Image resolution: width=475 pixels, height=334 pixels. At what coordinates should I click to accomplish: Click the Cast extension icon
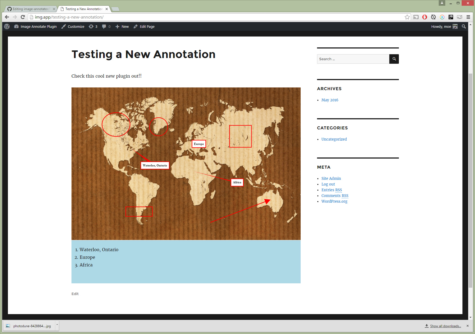point(416,17)
